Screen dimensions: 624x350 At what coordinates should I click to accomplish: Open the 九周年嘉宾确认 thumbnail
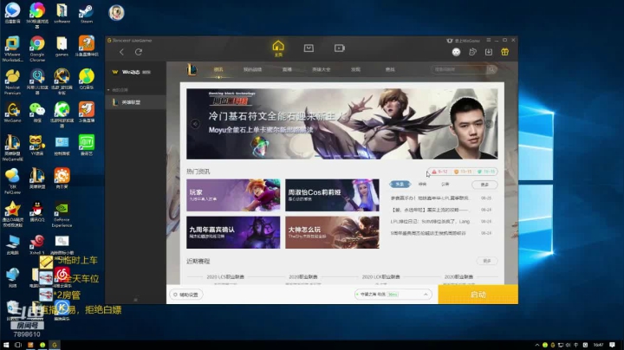point(233,233)
